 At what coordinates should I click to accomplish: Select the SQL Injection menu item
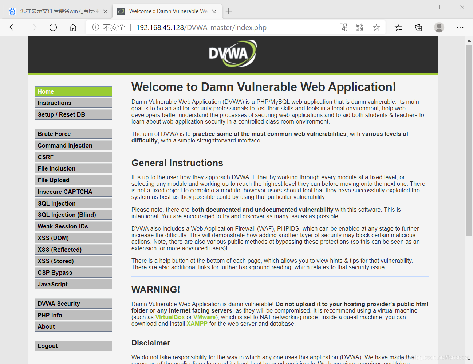tap(74, 203)
